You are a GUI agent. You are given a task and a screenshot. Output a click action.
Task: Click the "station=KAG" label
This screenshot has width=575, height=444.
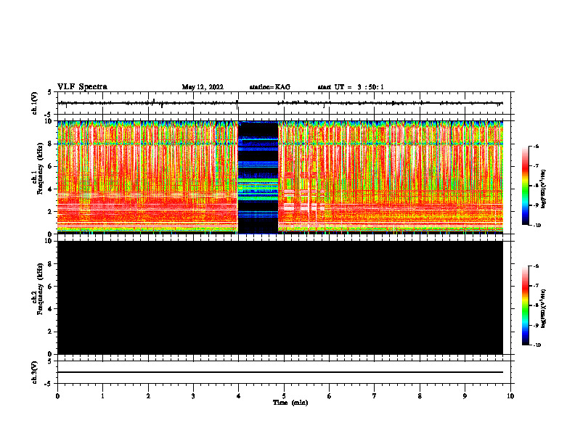pyautogui.click(x=269, y=87)
